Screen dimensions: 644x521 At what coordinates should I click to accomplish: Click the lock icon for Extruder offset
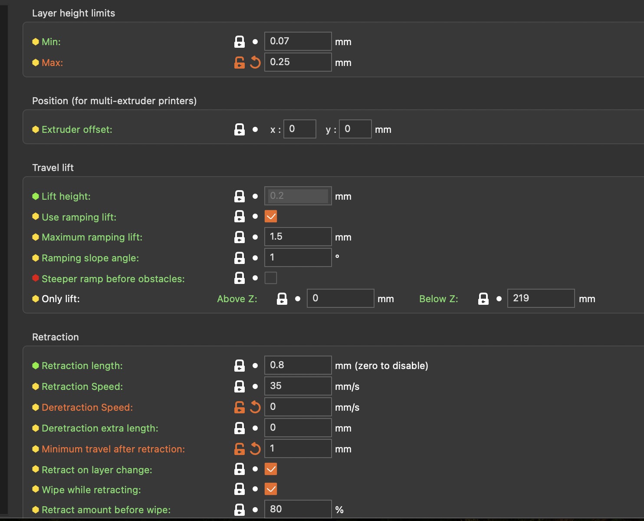240,129
